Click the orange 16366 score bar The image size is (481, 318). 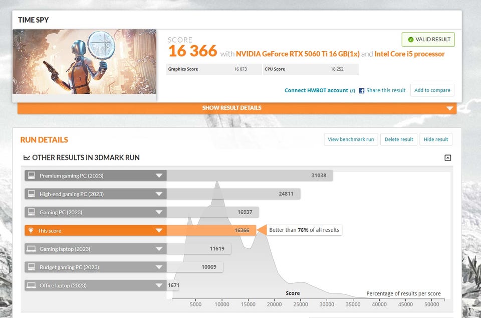coord(211,231)
